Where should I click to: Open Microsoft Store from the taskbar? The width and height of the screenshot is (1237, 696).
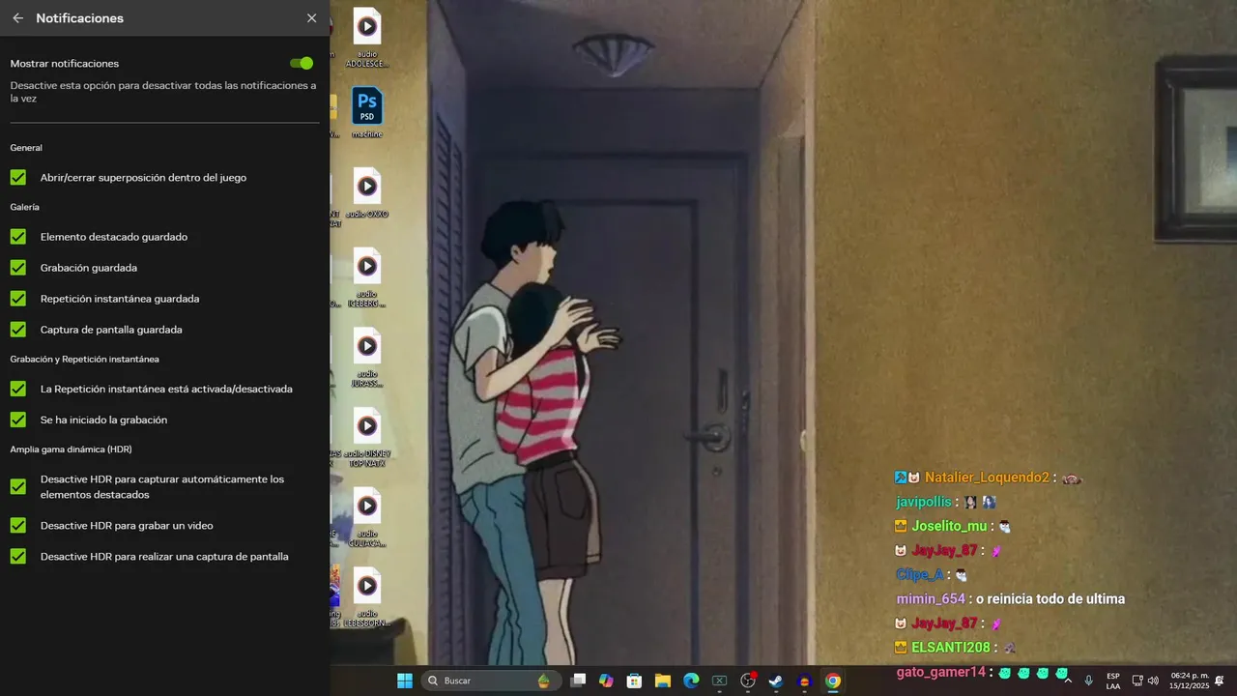(x=634, y=681)
